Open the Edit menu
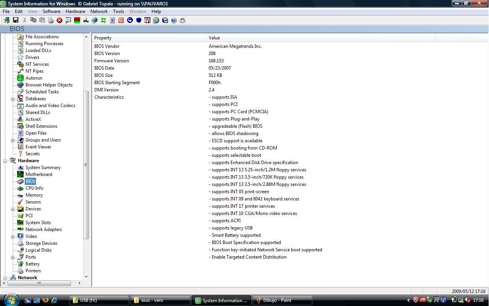The width and height of the screenshot is (489, 306). pyautogui.click(x=19, y=11)
